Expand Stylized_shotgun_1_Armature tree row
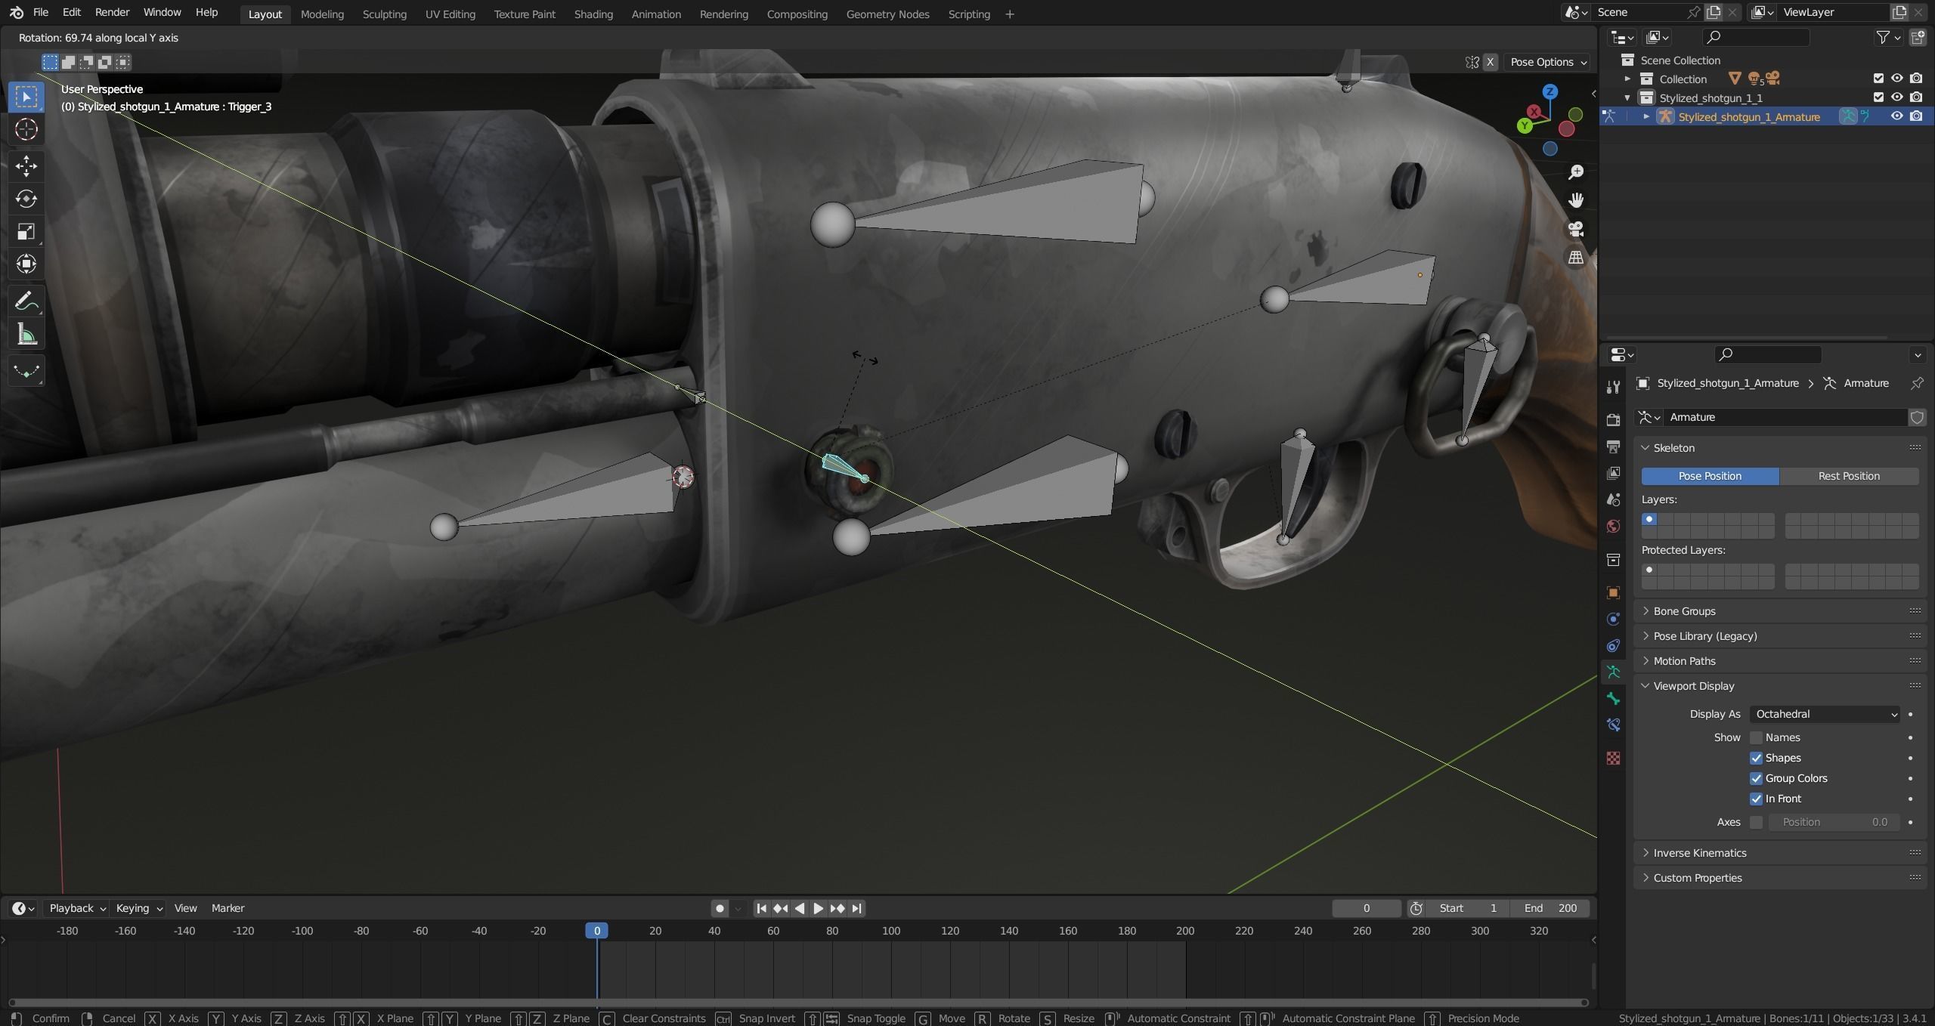 click(x=1646, y=116)
